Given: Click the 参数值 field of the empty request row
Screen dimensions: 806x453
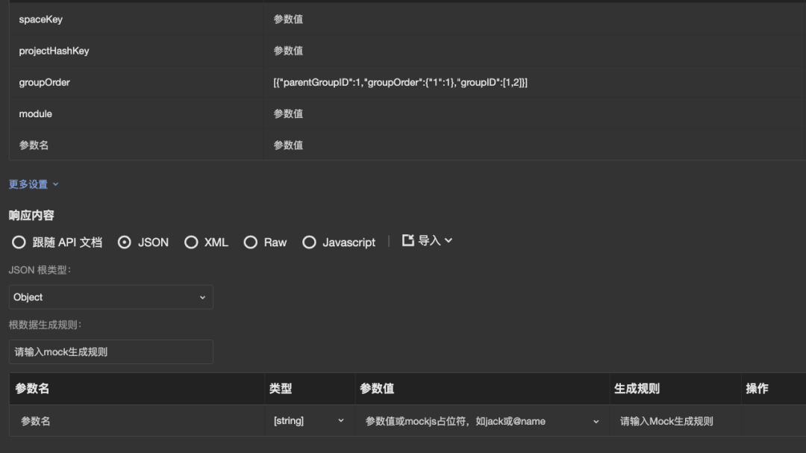Looking at the screenshot, I should click(x=534, y=145).
